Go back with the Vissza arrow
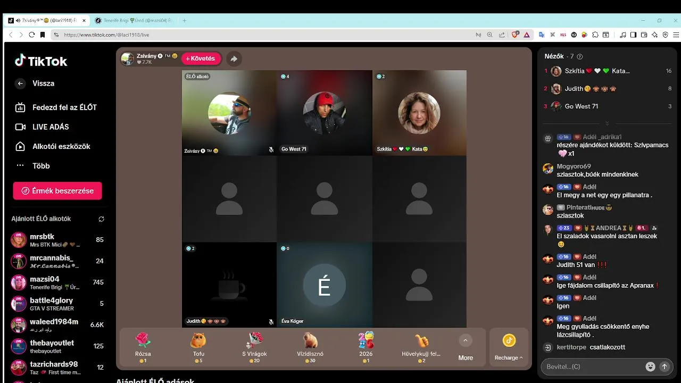The width and height of the screenshot is (681, 383). point(20,84)
